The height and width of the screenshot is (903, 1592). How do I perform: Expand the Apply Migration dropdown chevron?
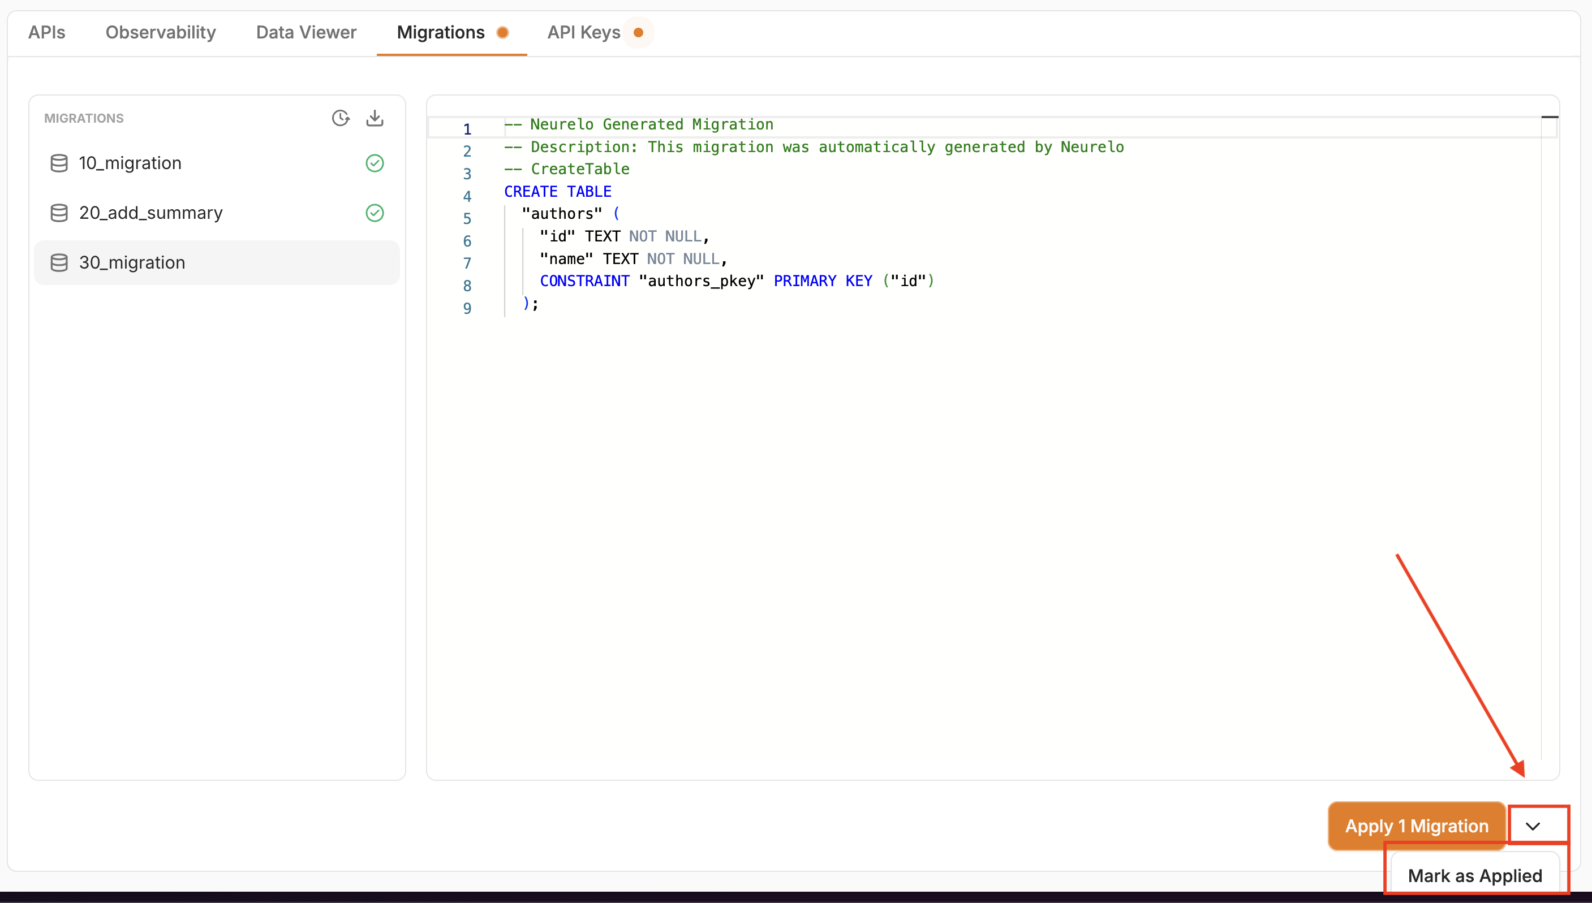point(1533,826)
